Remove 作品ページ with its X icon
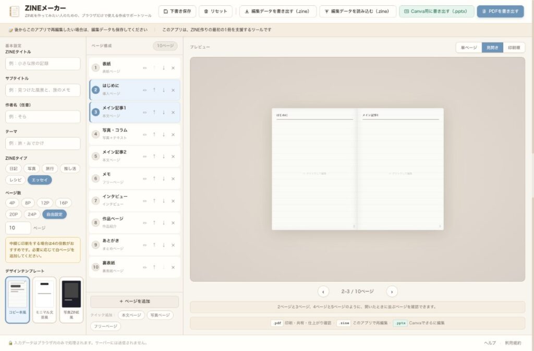 173,223
